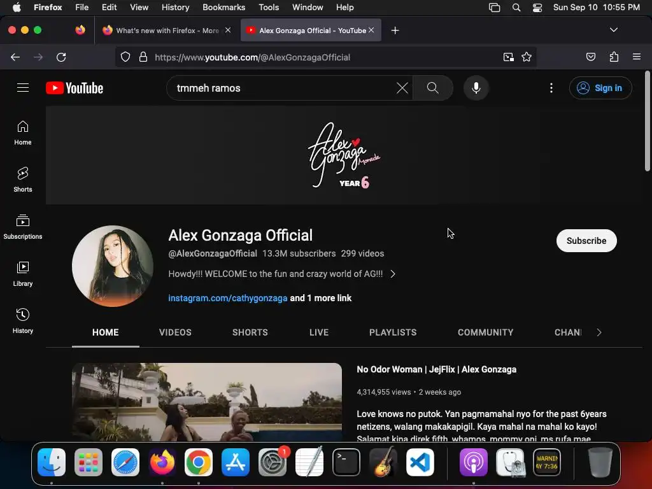
Task: Bookmark this page with the star
Action: coord(527,57)
